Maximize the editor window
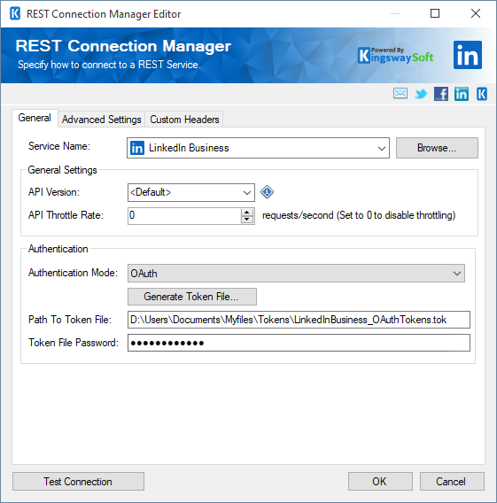Viewport: 497px width, 503px height. point(435,13)
